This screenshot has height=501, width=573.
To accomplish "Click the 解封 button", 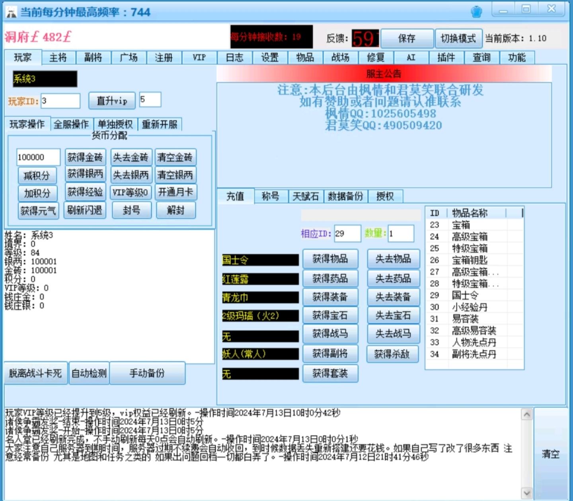I will tap(176, 210).
